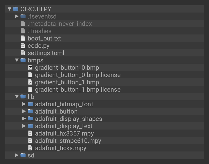This screenshot has height=164, width=209.
Task: Collapse the lib folder arrow
Action: 17,97
